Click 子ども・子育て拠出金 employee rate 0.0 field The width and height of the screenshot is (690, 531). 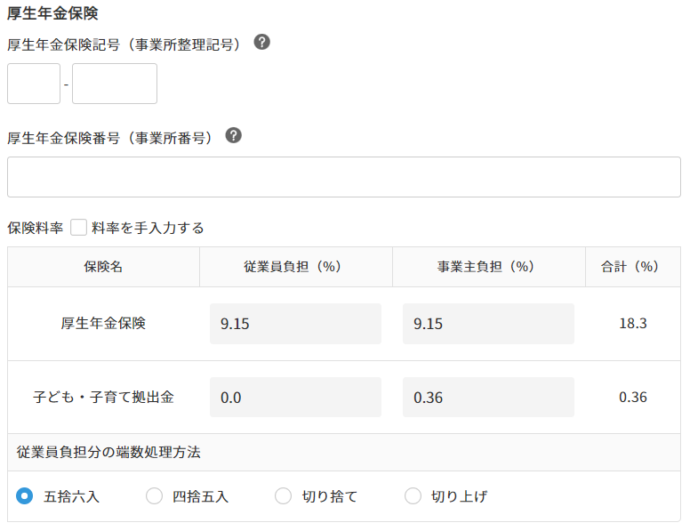pyautogui.click(x=295, y=398)
